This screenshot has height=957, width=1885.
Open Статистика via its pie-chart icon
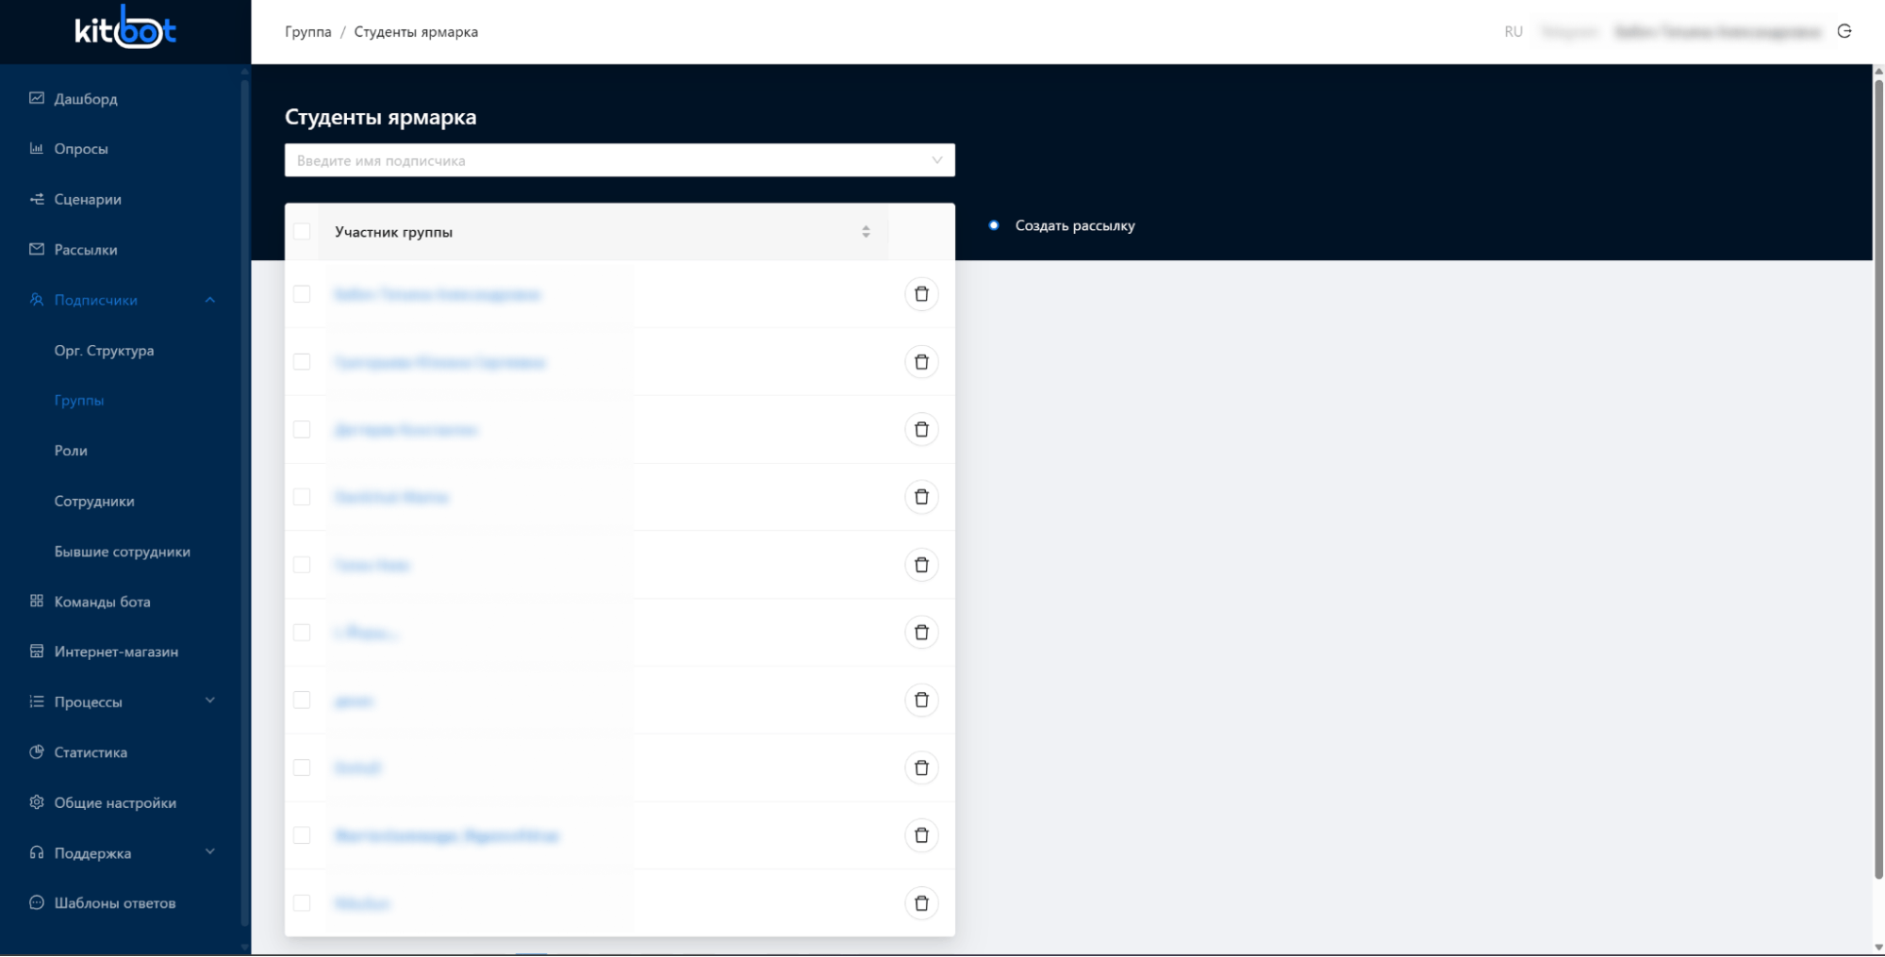37,751
